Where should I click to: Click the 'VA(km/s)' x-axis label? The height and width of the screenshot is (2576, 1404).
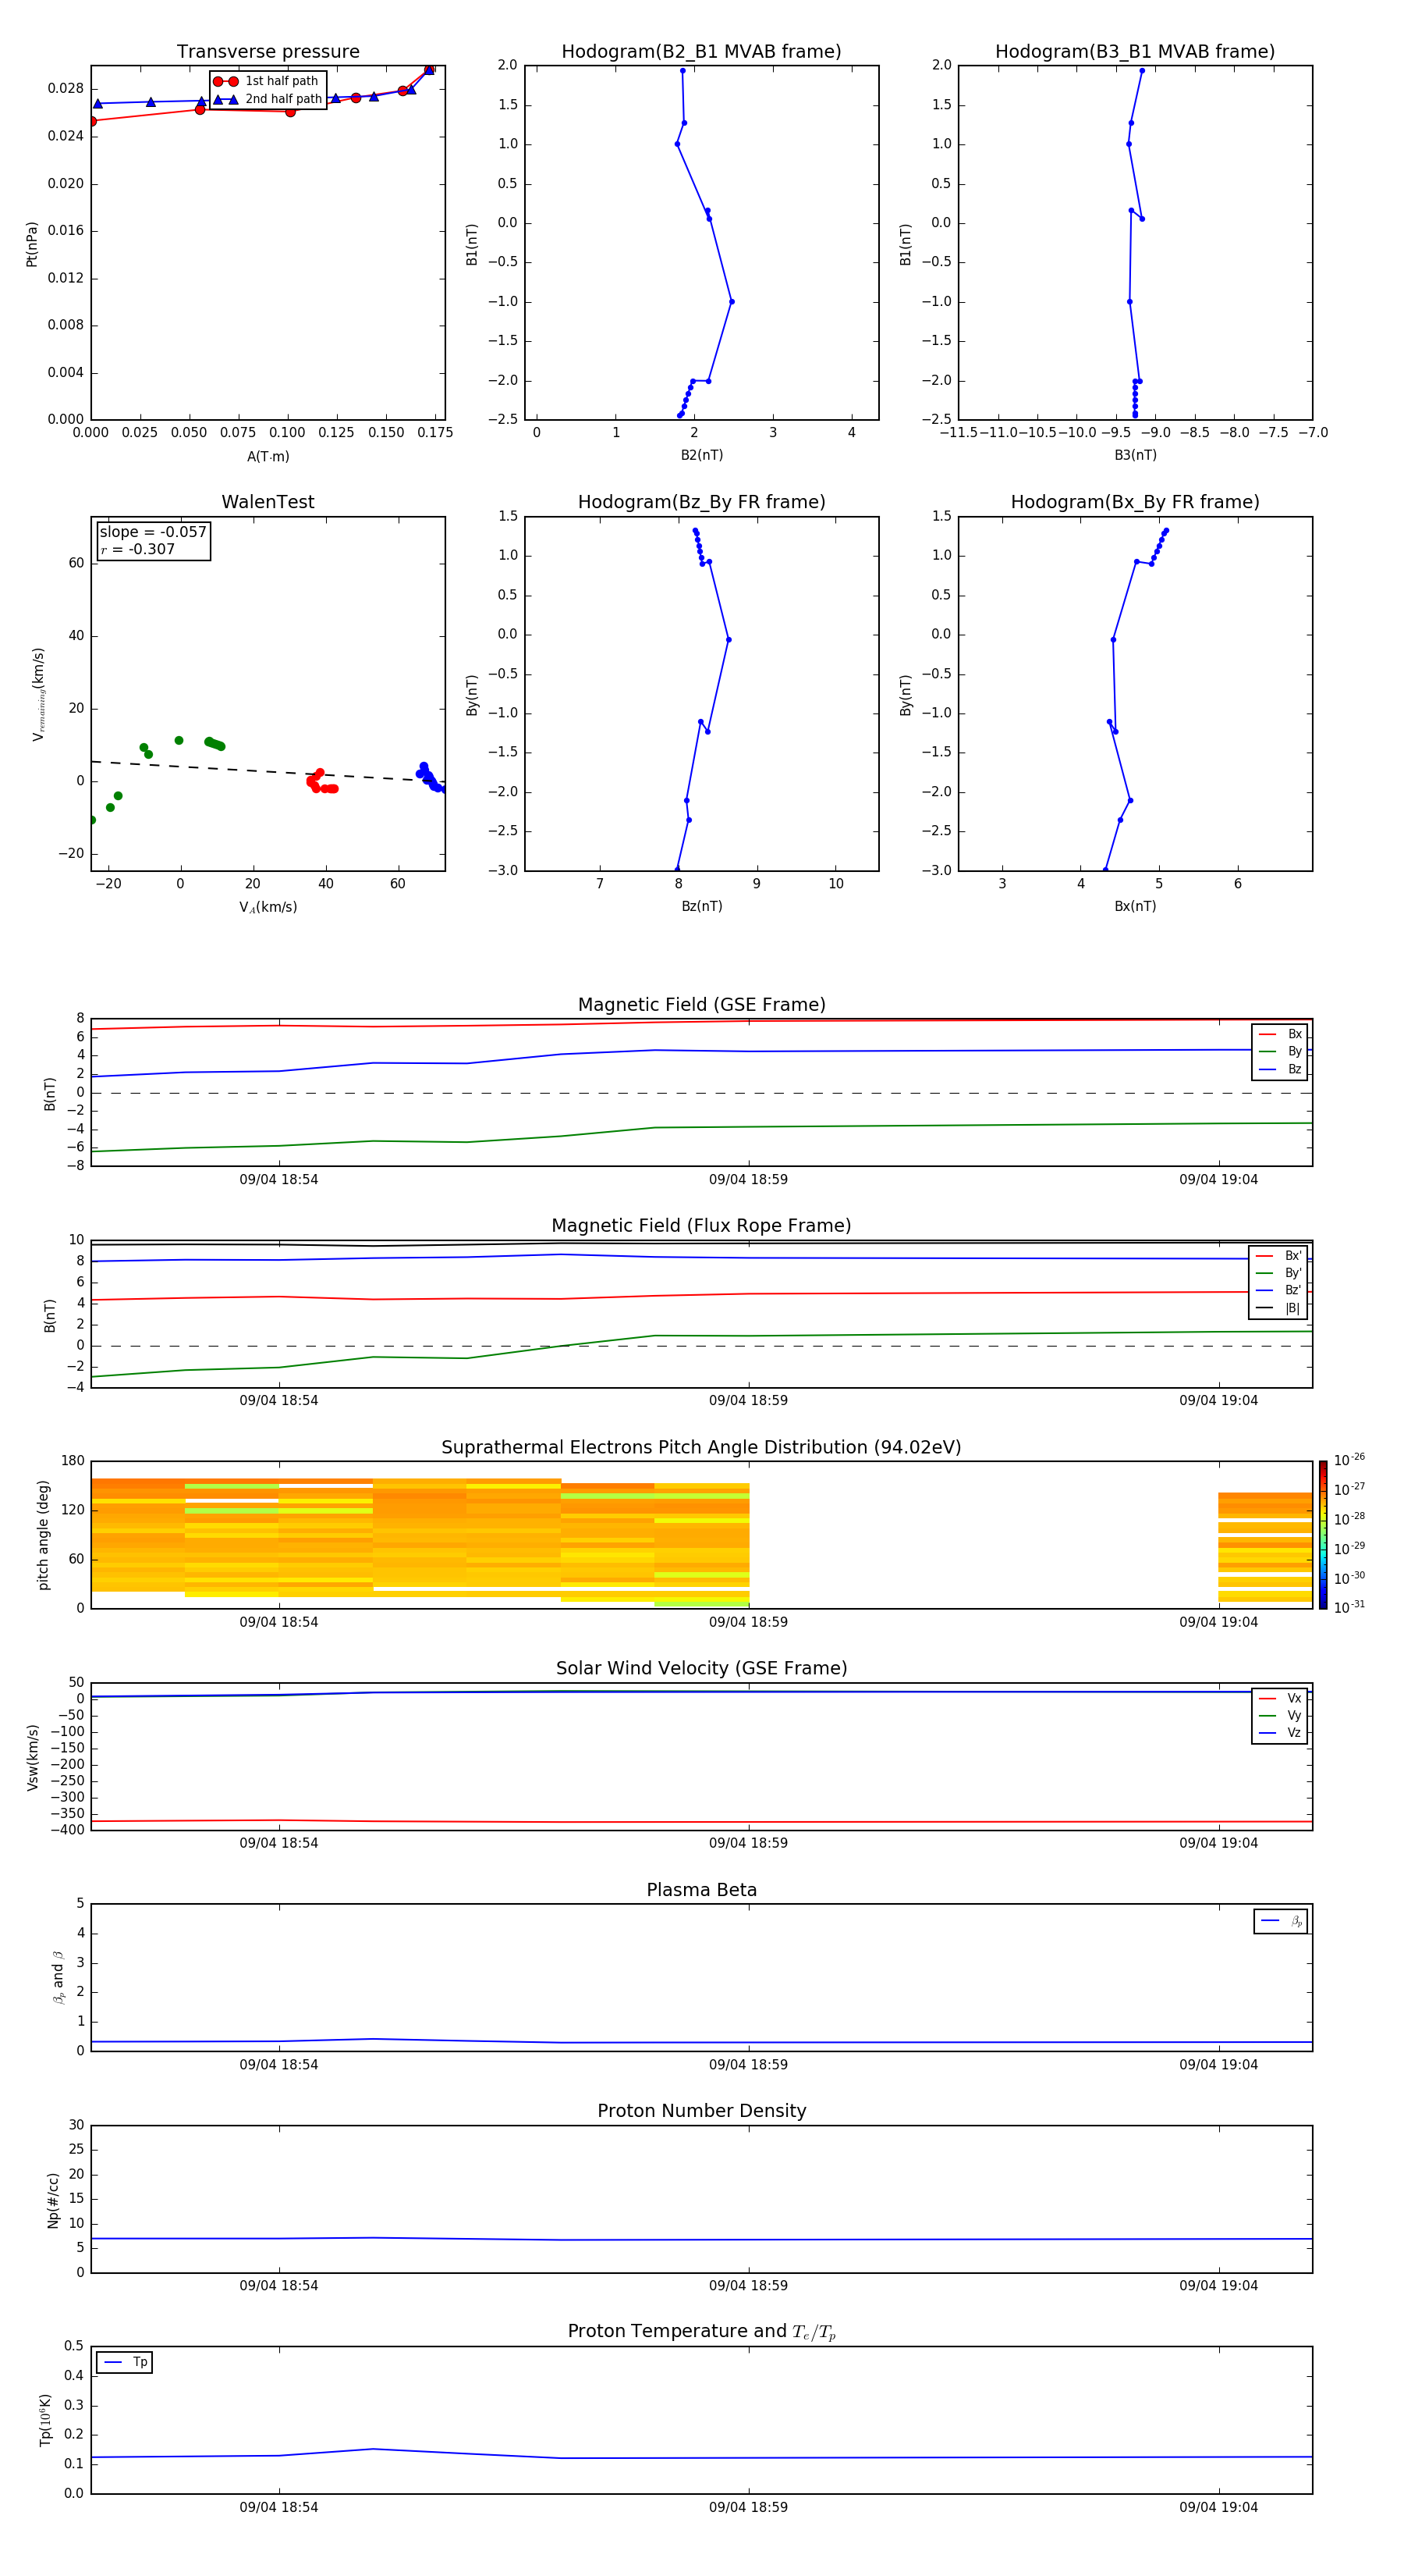point(268,907)
